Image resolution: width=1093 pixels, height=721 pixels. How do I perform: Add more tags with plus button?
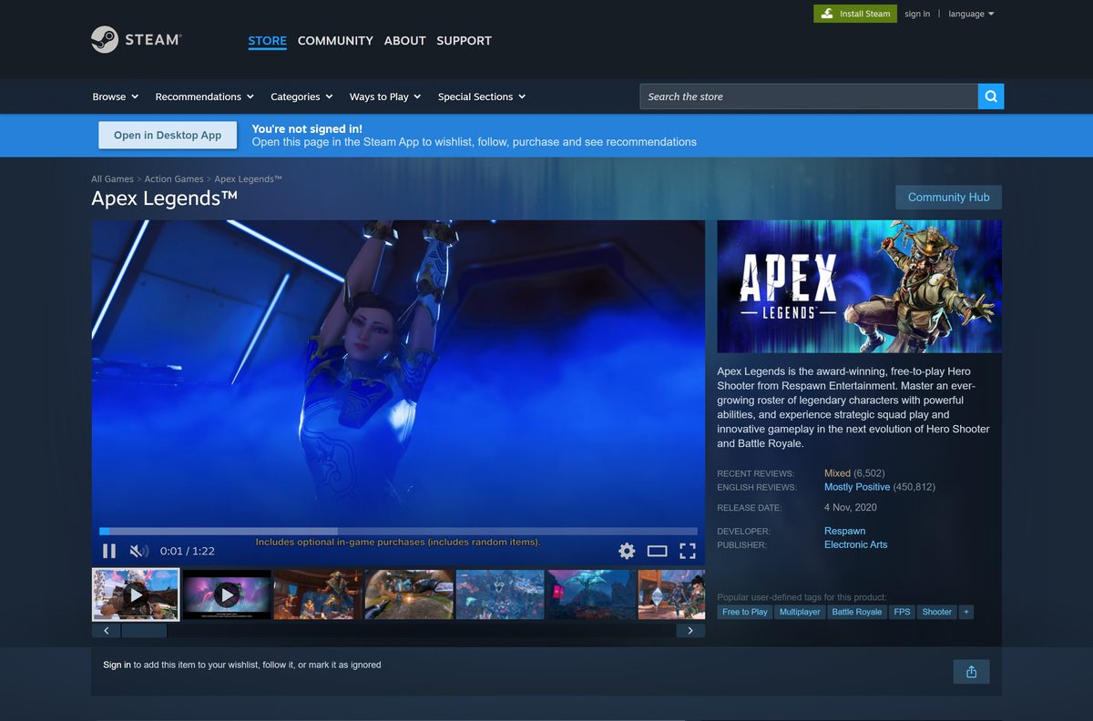coord(965,612)
